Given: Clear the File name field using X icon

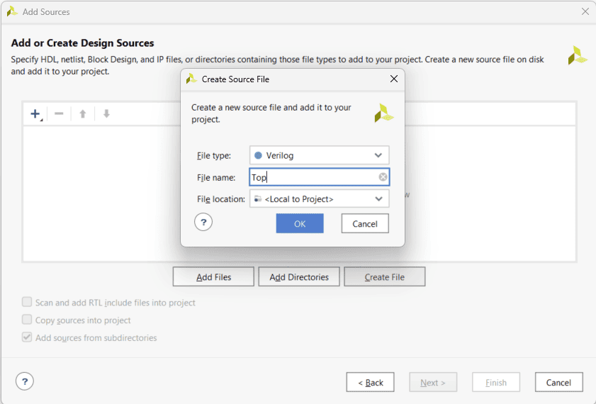Looking at the screenshot, I should tap(383, 177).
